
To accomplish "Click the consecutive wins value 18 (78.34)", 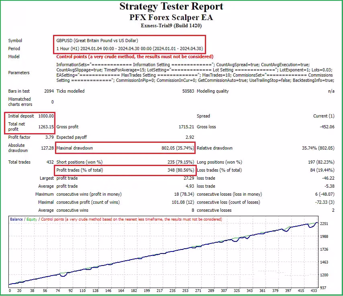I will coord(184,194).
